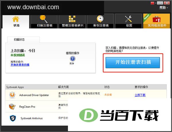Select the 扫描状态 panel tab

(23, 40)
